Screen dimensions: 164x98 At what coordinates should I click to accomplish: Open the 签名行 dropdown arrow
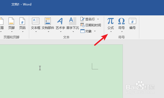point(98,19)
